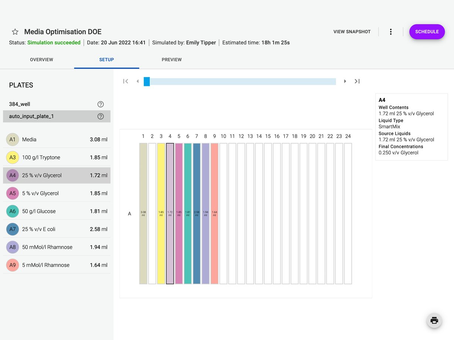Click the teal Glucose well in column 6
The image size is (454, 340).
click(x=187, y=213)
